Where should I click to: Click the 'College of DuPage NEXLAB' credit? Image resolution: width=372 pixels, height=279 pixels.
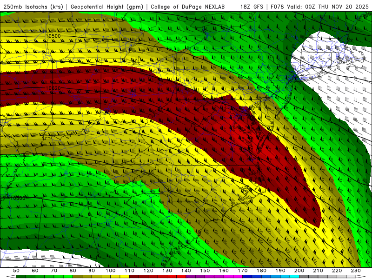coord(187,7)
